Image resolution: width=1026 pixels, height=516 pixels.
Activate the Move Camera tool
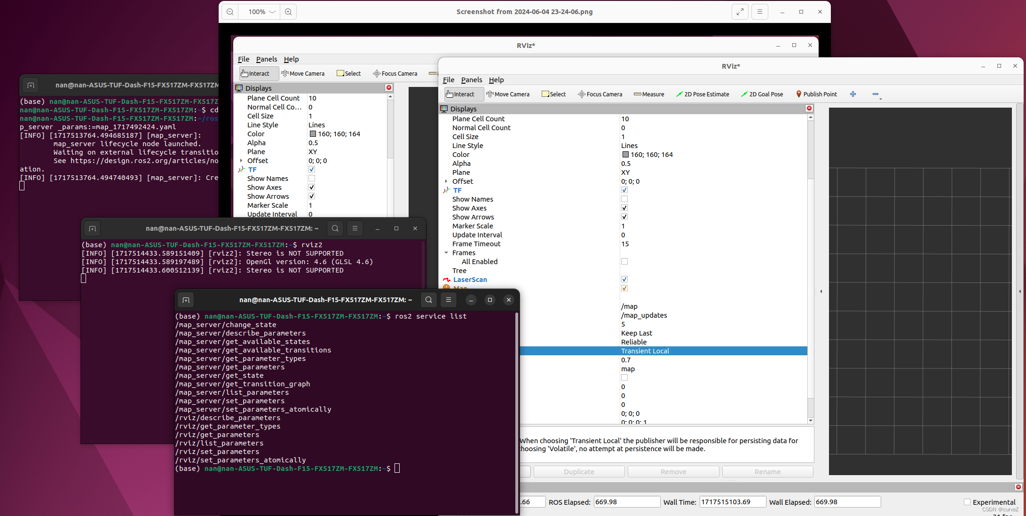click(x=508, y=94)
